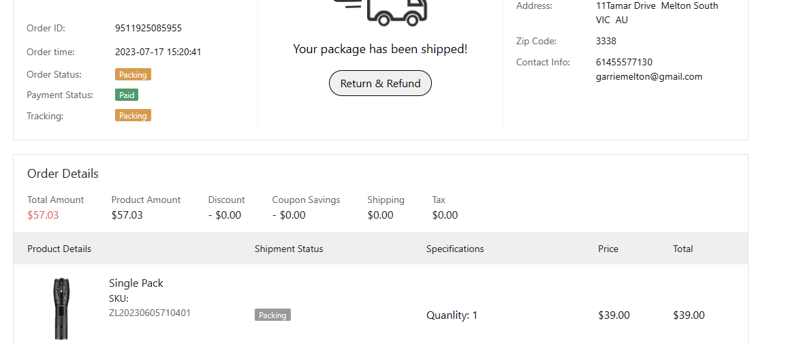Click the orange Packing Order Status badge
The image size is (799, 344).
pyautogui.click(x=133, y=75)
